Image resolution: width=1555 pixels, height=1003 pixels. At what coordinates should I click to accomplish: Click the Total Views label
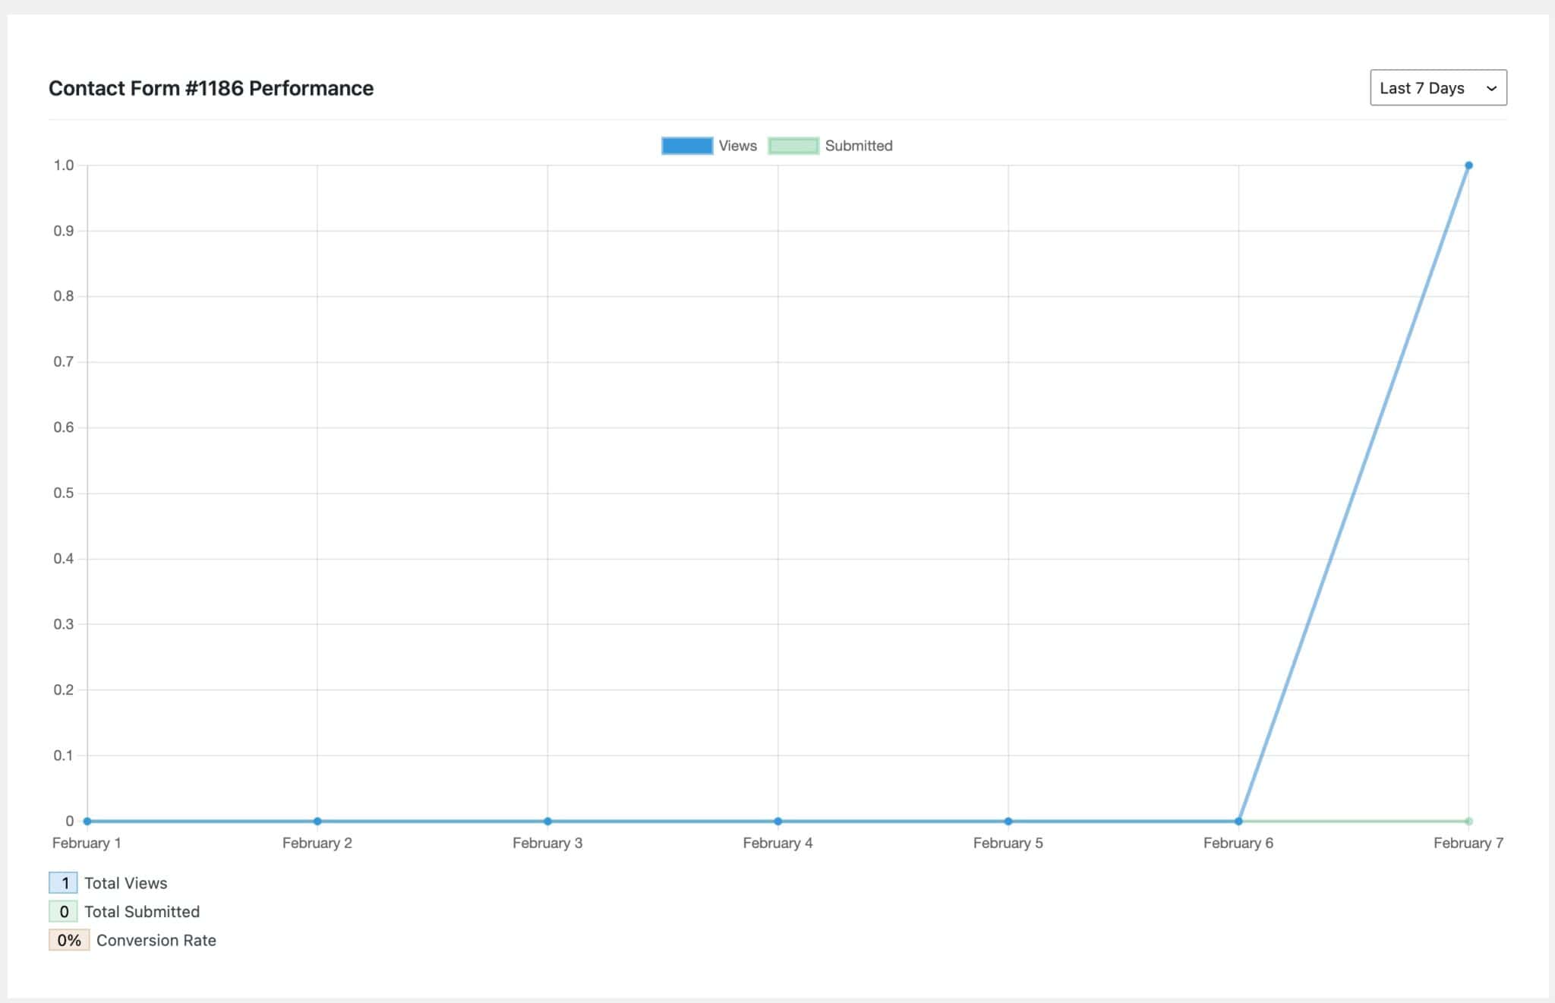coord(125,883)
